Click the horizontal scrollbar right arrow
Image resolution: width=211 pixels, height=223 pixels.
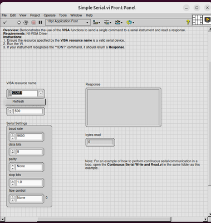205,219
